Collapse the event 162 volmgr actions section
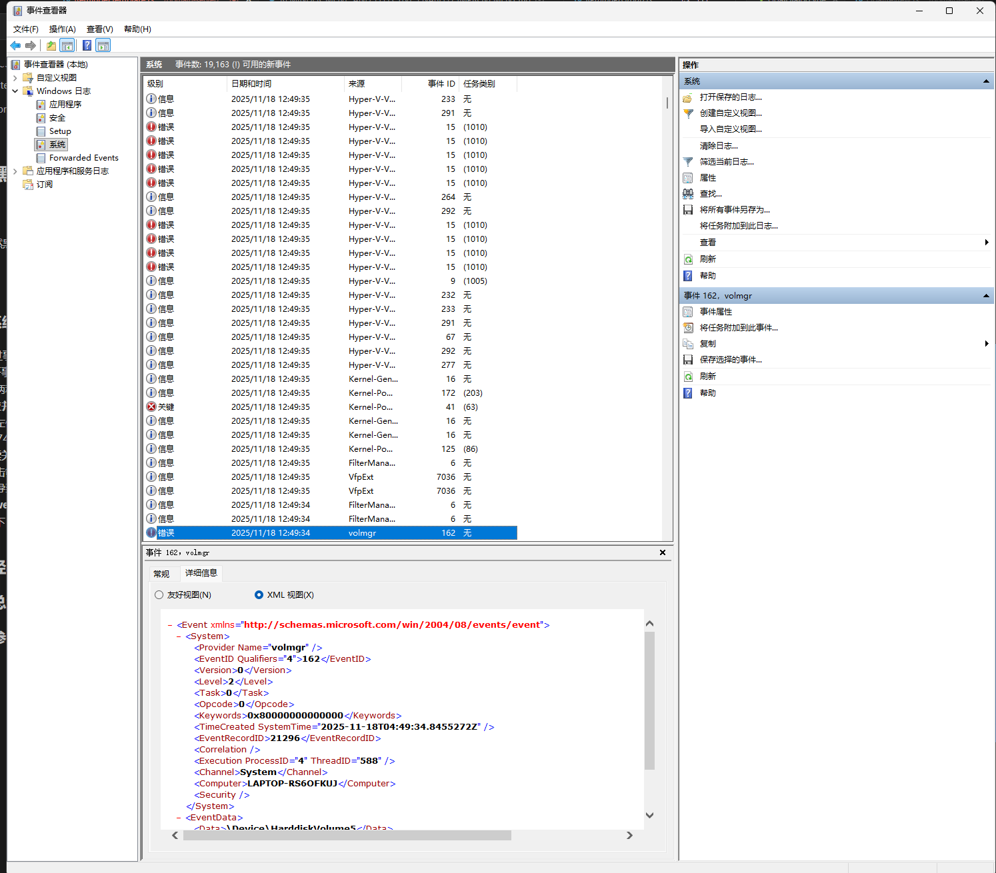The image size is (996, 873). coord(986,296)
